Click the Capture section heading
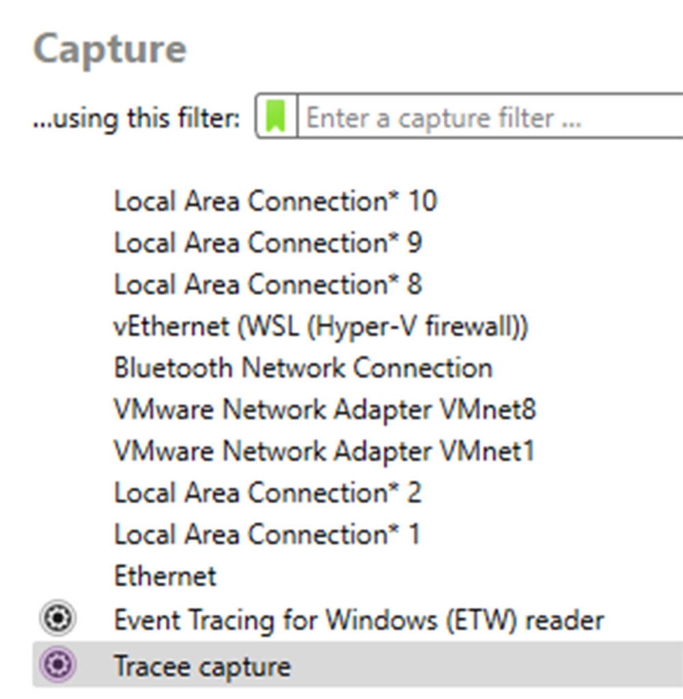This screenshot has width=683, height=699. click(x=113, y=46)
